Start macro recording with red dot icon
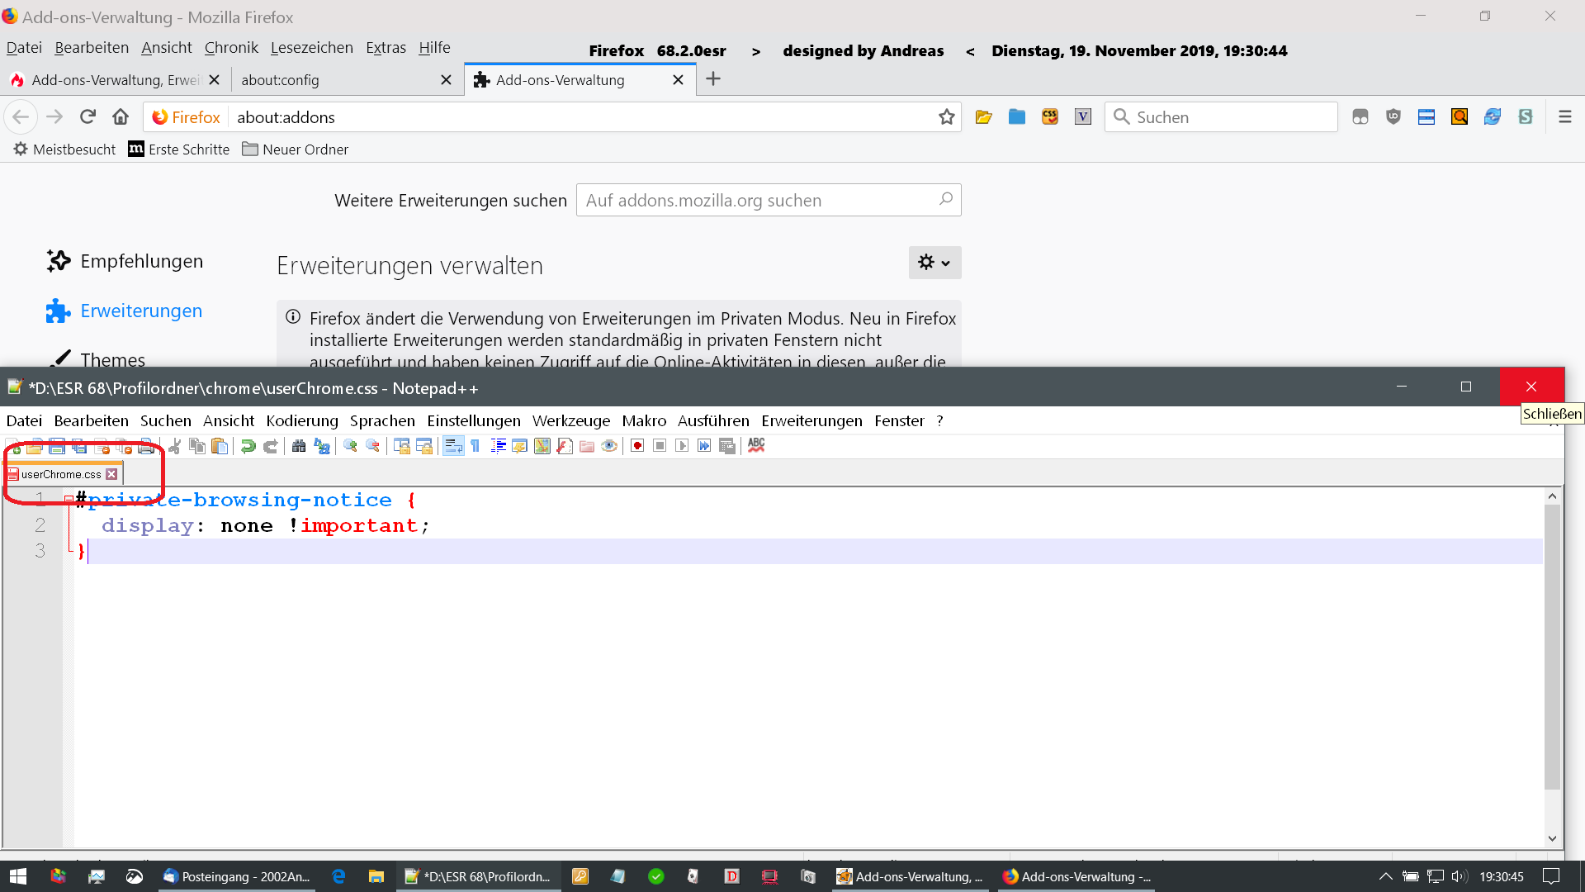Viewport: 1585px width, 892px height. (637, 446)
